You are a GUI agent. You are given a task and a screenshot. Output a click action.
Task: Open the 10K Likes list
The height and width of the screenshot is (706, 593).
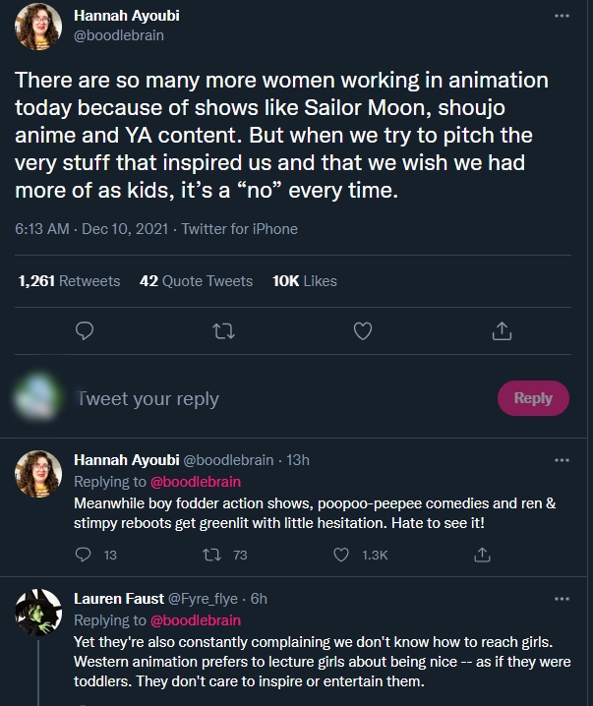click(305, 281)
